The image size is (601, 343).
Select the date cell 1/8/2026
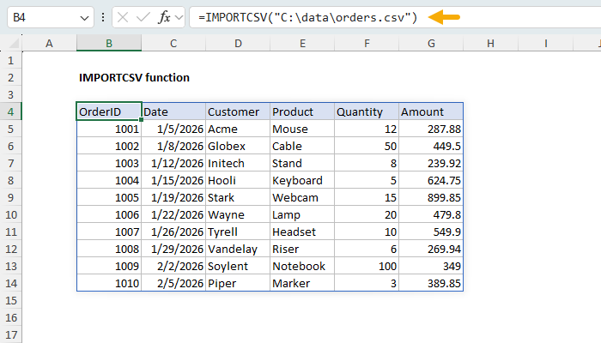click(x=173, y=147)
